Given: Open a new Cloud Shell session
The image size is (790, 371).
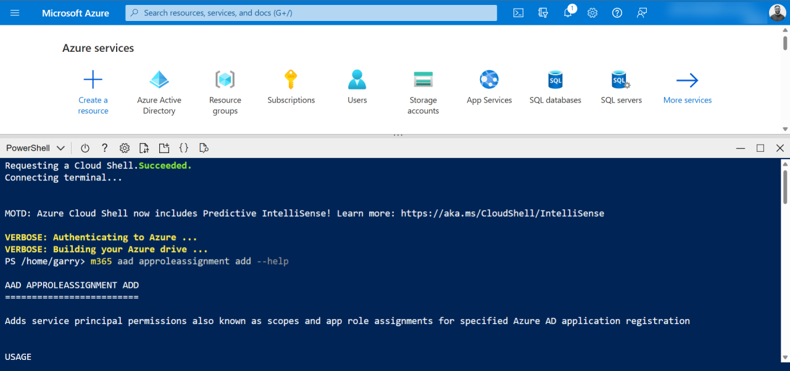Looking at the screenshot, I should click(164, 148).
